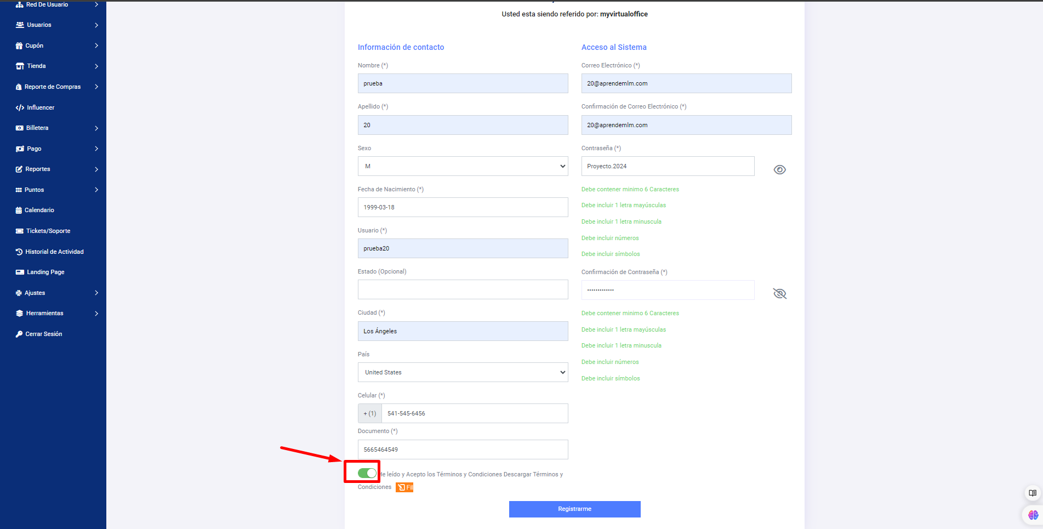Click the store icon beside Tienda
Screen dimensions: 1043x529
tap(20, 66)
